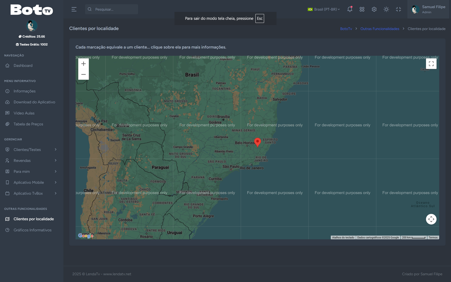Open Brasil (PT-BR) language dropdown
The height and width of the screenshot is (282, 451).
(x=324, y=9)
